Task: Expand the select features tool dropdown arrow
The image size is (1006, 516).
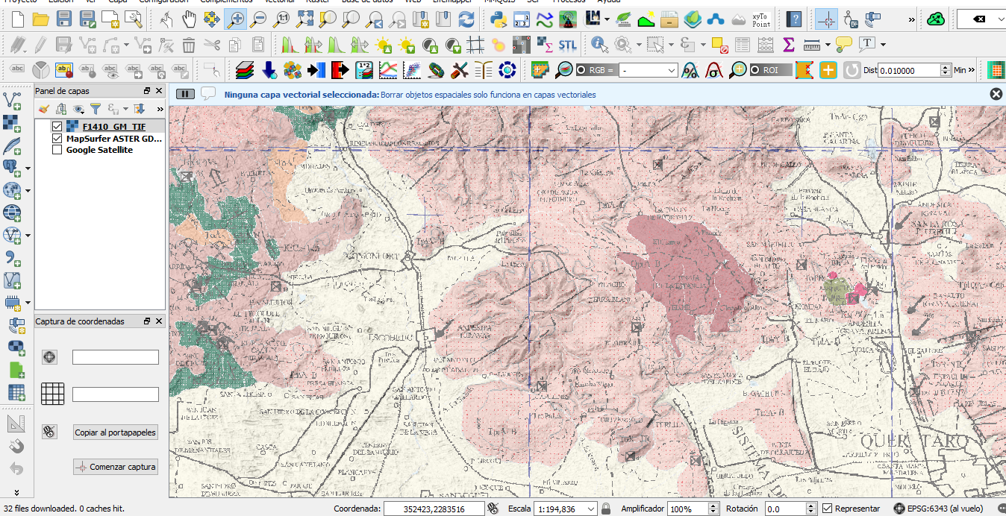Action: 671,45
